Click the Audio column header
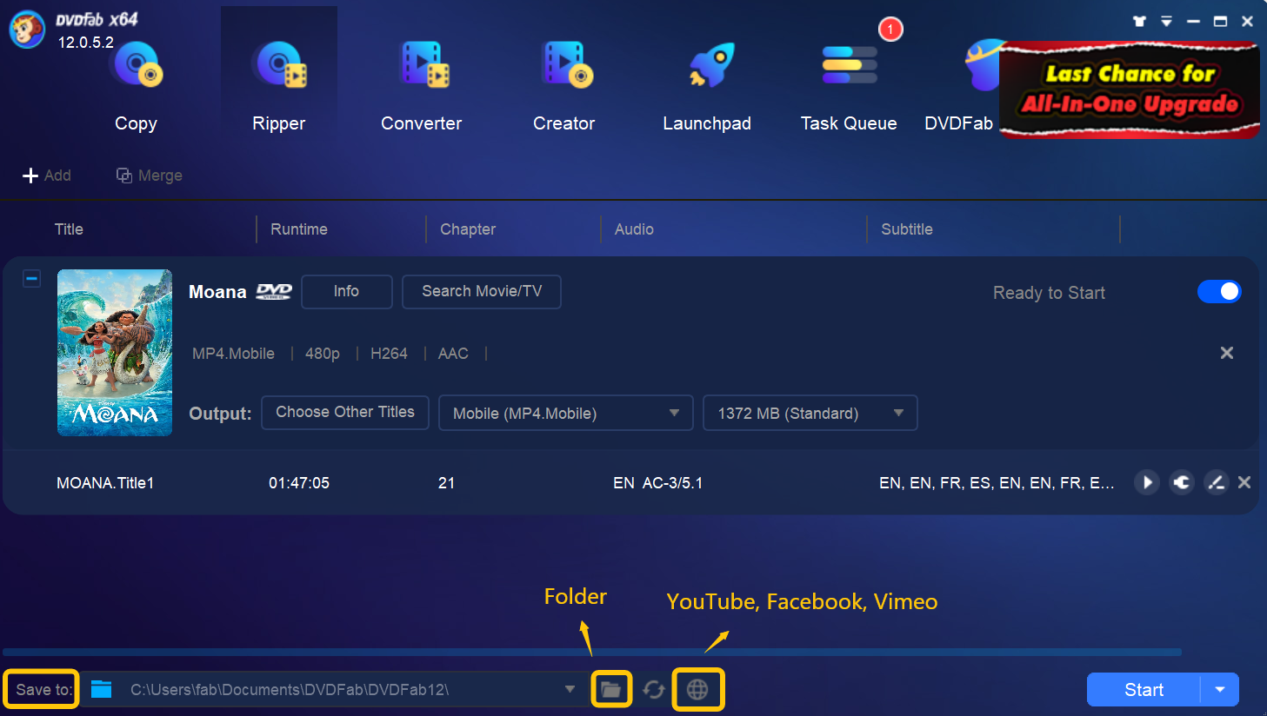The width and height of the screenshot is (1267, 716). [x=634, y=229]
